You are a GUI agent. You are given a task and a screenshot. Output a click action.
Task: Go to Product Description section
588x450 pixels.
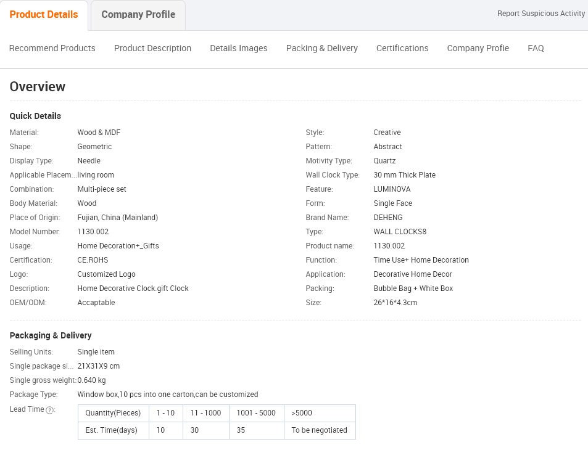click(x=152, y=48)
